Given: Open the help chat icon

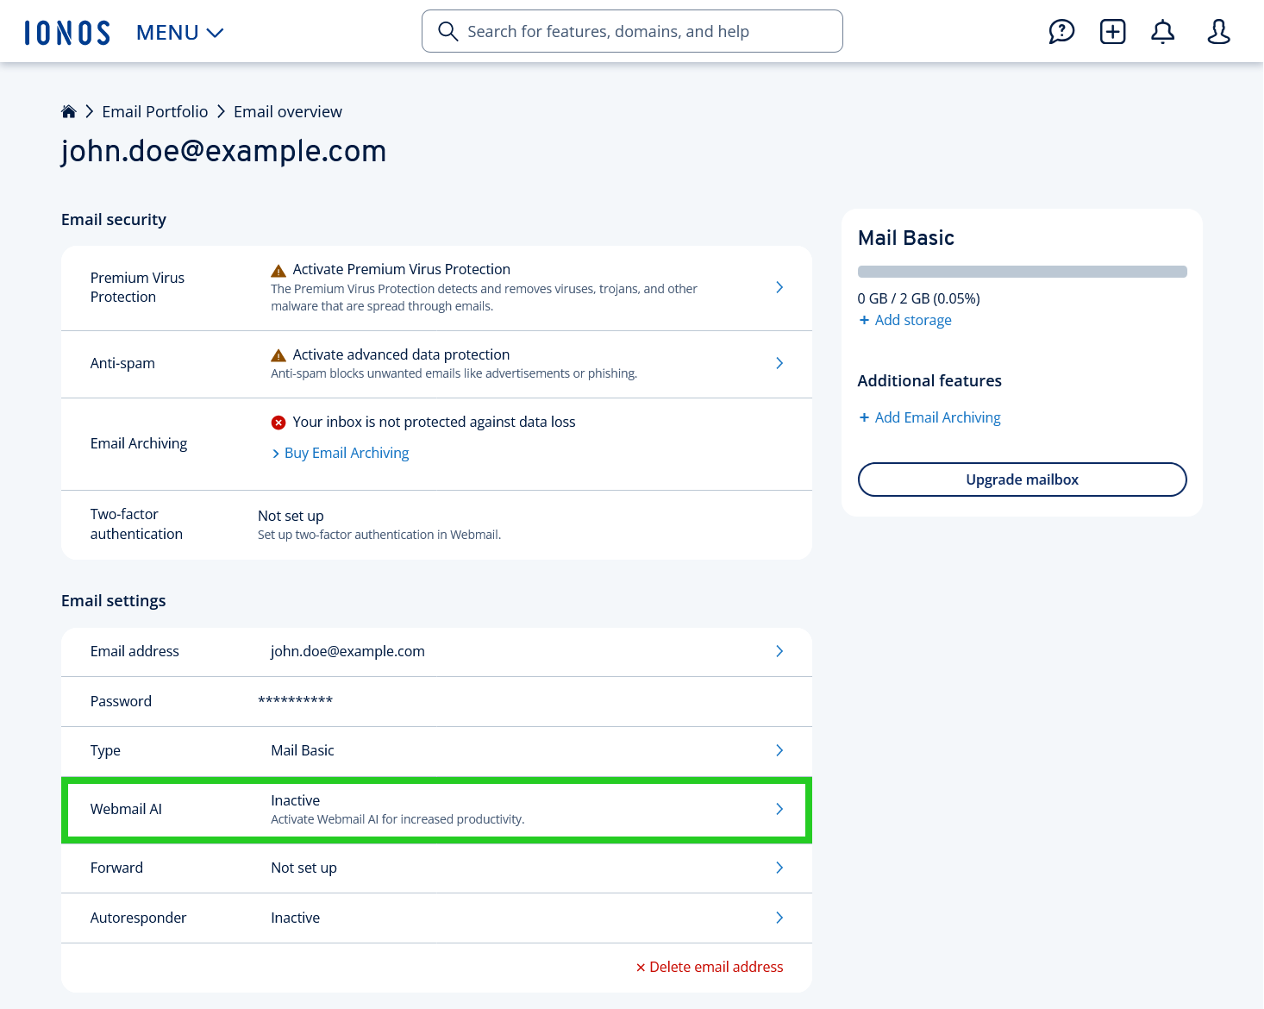Looking at the screenshot, I should point(1061,32).
